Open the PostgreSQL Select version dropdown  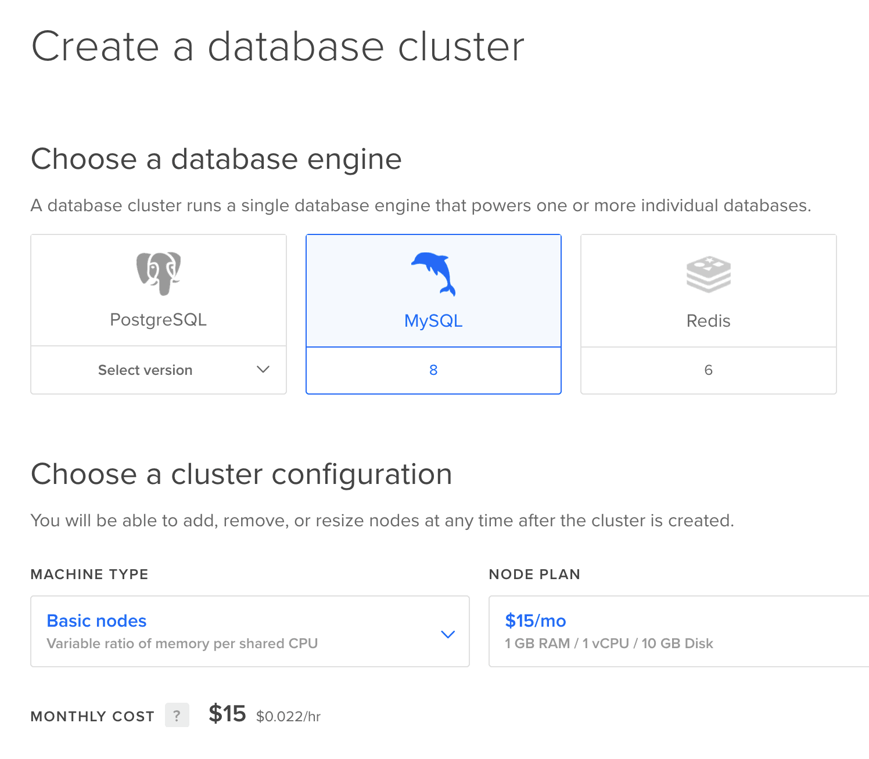click(158, 370)
